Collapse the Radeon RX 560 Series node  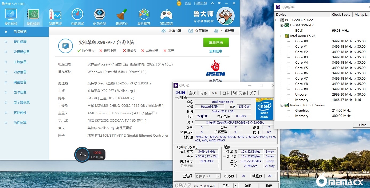tap(282, 105)
